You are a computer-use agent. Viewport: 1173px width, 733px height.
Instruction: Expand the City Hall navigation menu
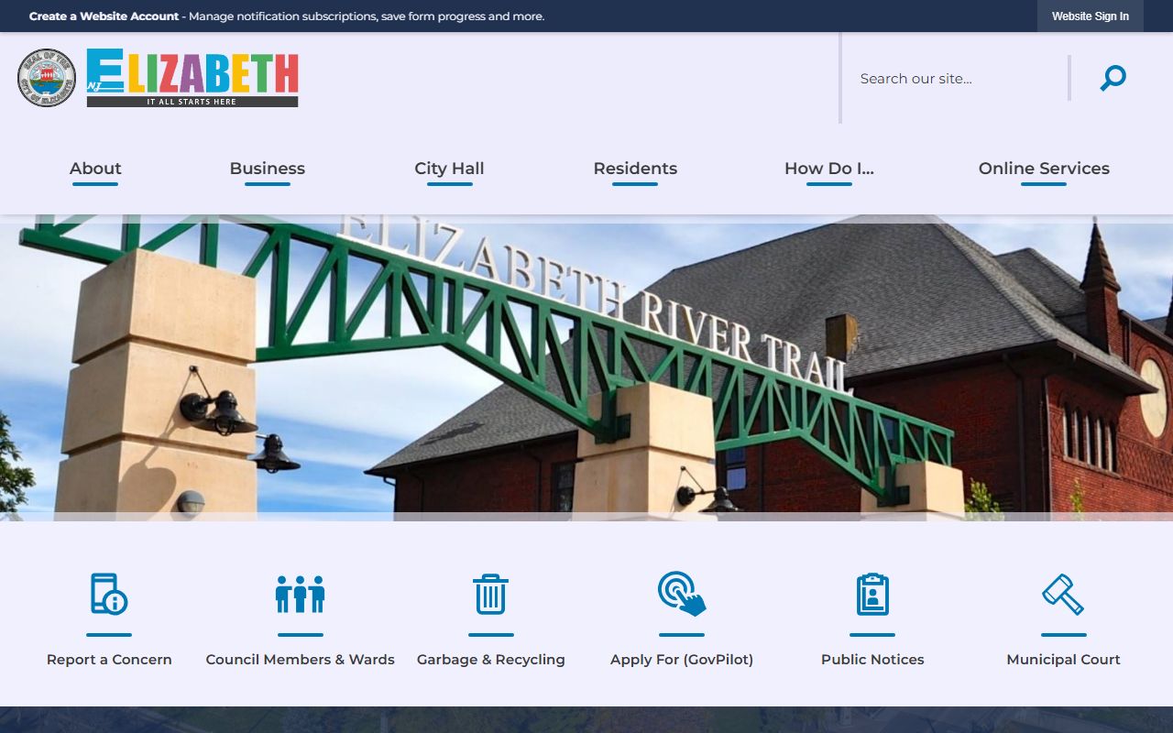449,169
